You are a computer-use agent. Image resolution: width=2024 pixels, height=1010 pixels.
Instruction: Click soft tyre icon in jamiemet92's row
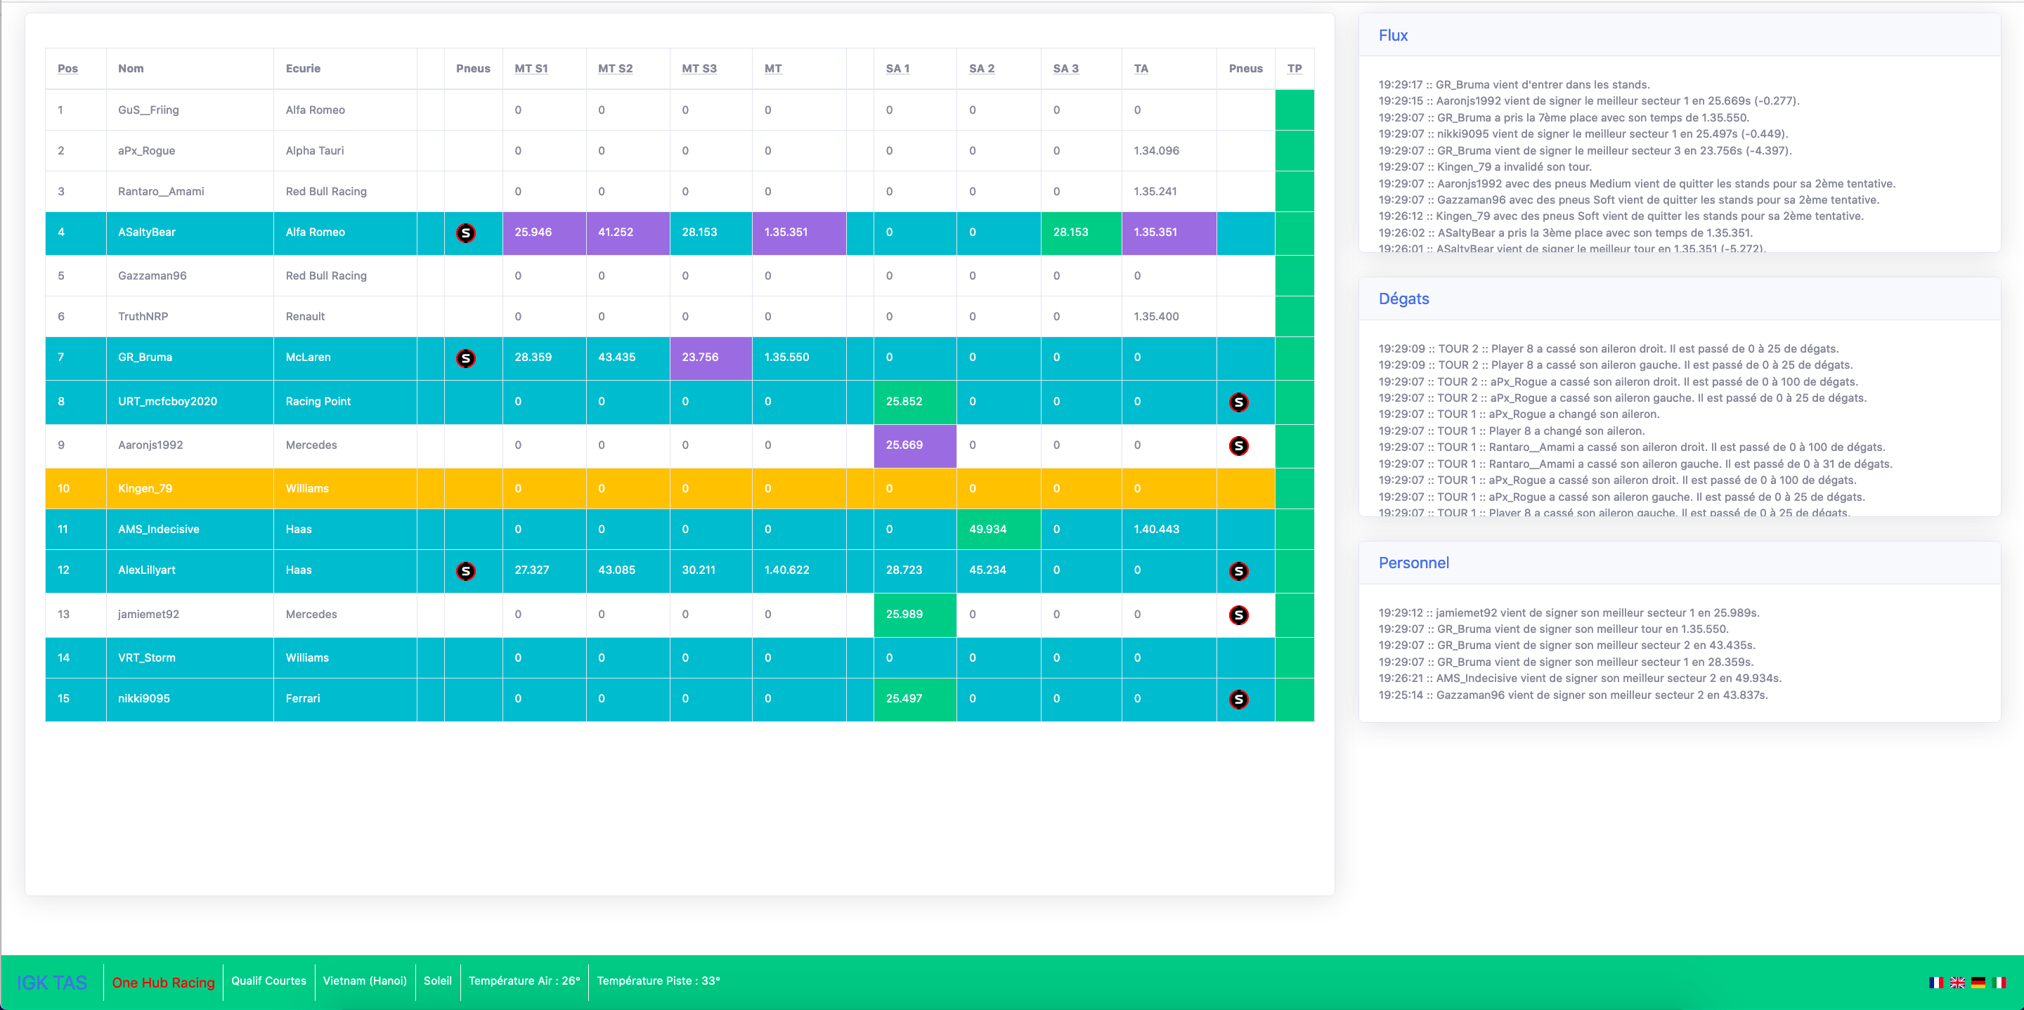pos(1239,615)
